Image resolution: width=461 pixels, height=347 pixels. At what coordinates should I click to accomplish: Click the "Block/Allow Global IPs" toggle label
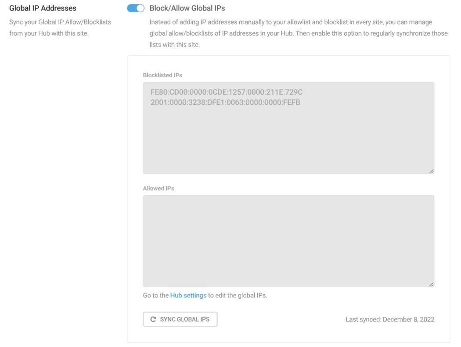tap(187, 8)
